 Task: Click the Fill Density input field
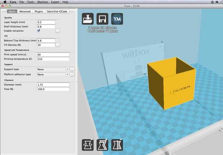(46, 45)
